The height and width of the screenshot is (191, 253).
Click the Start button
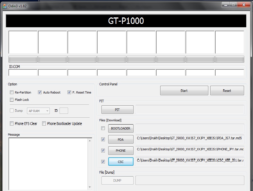[184, 90]
